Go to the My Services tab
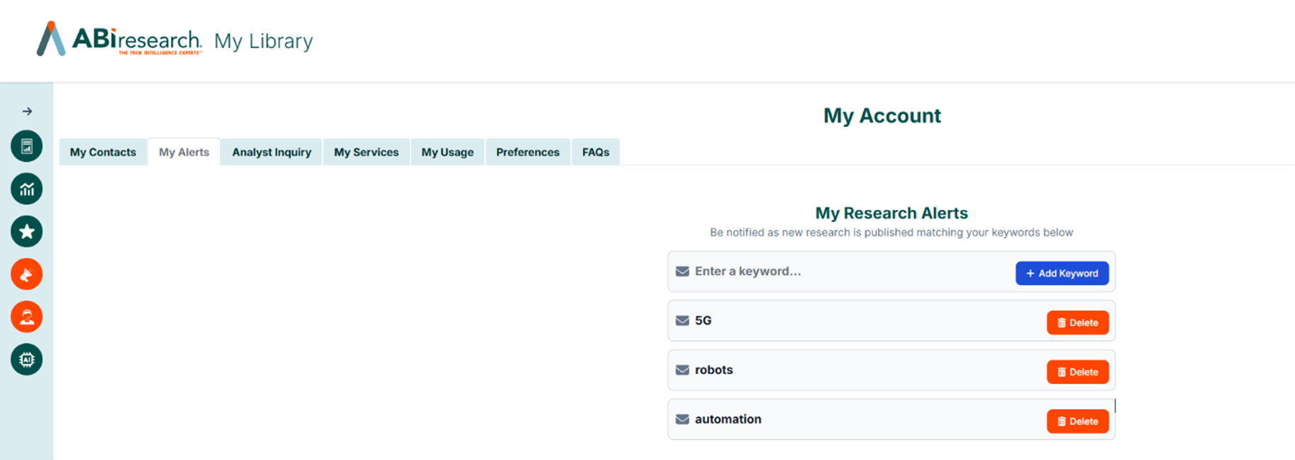This screenshot has height=460, width=1295. (x=366, y=152)
